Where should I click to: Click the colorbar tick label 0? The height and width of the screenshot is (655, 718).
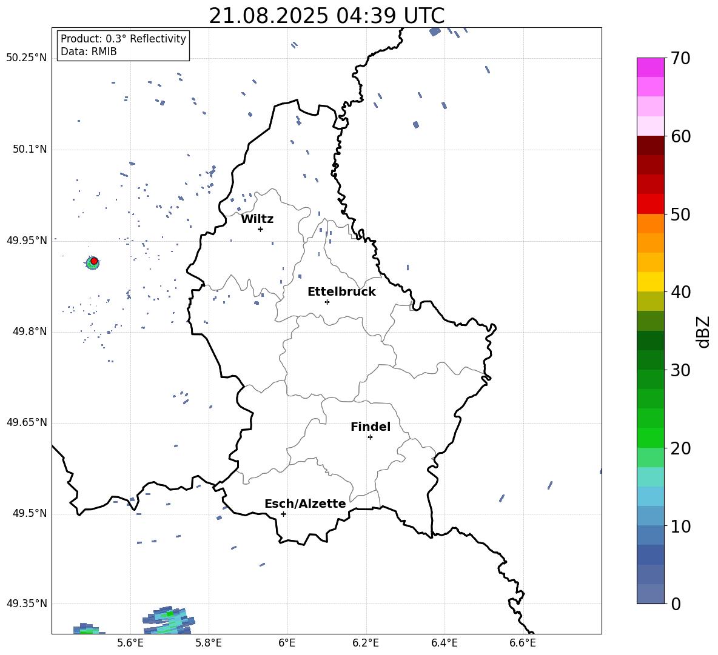[676, 604]
